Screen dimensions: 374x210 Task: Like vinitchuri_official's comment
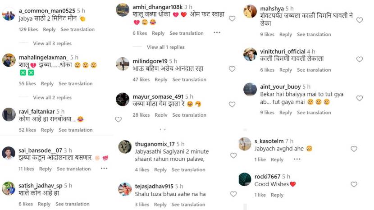tap(360, 59)
